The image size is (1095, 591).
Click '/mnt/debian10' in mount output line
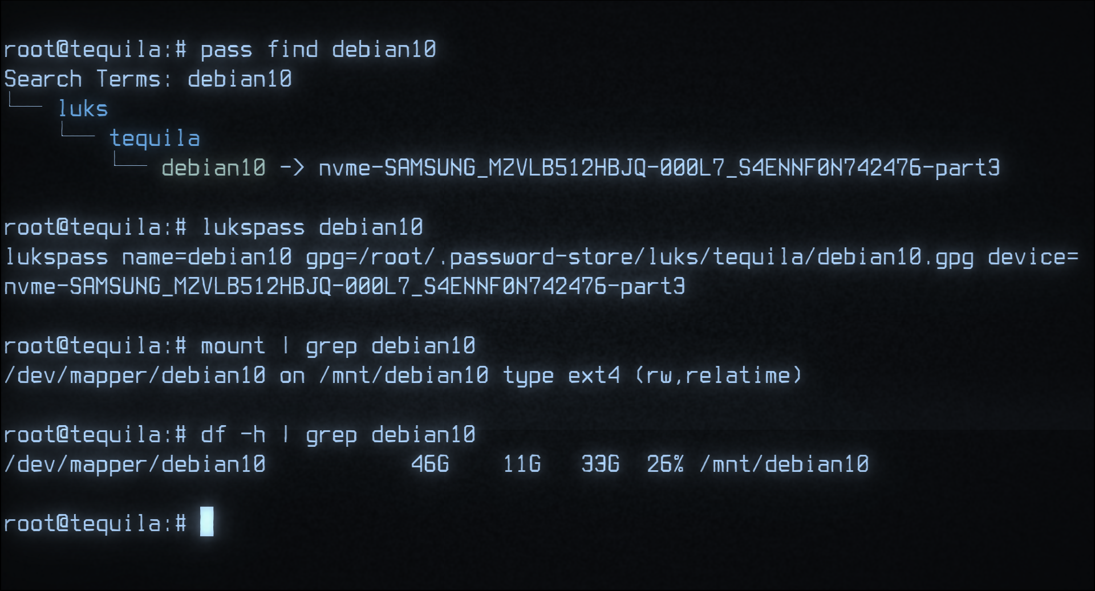click(404, 376)
